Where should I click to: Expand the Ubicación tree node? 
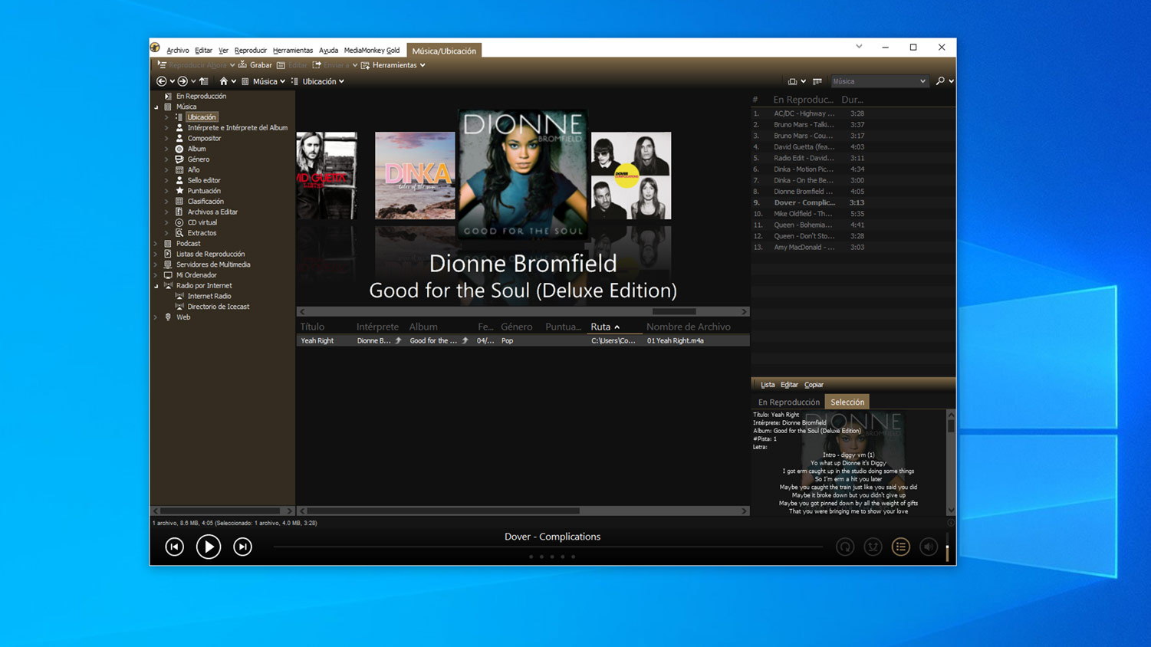167,117
